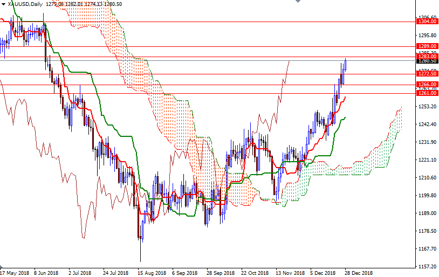Click the 15 Aug 2018 date label

click(x=152, y=273)
